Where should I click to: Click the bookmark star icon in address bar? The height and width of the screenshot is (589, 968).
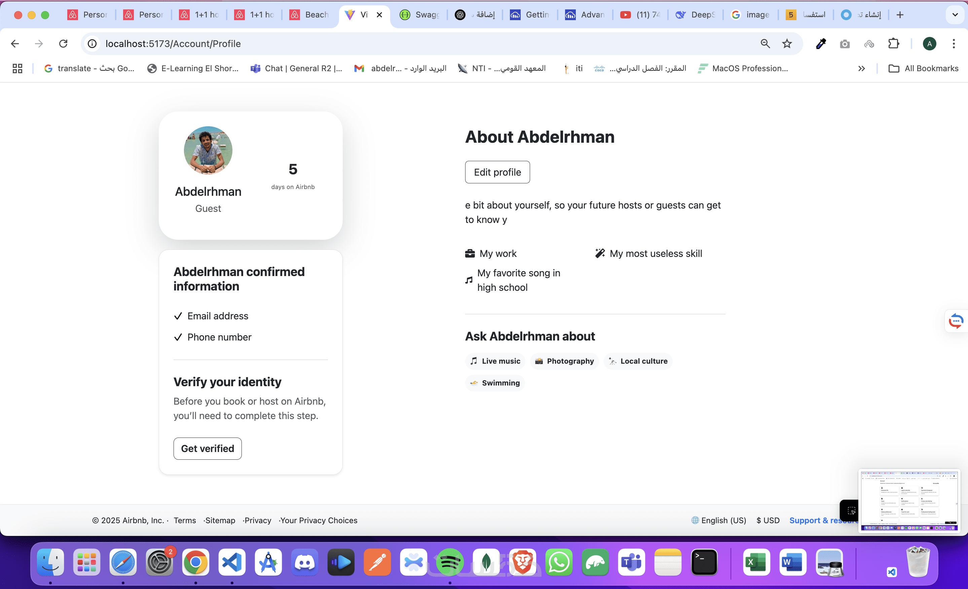(x=786, y=44)
